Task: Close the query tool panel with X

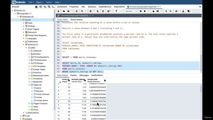Action: [200, 7]
